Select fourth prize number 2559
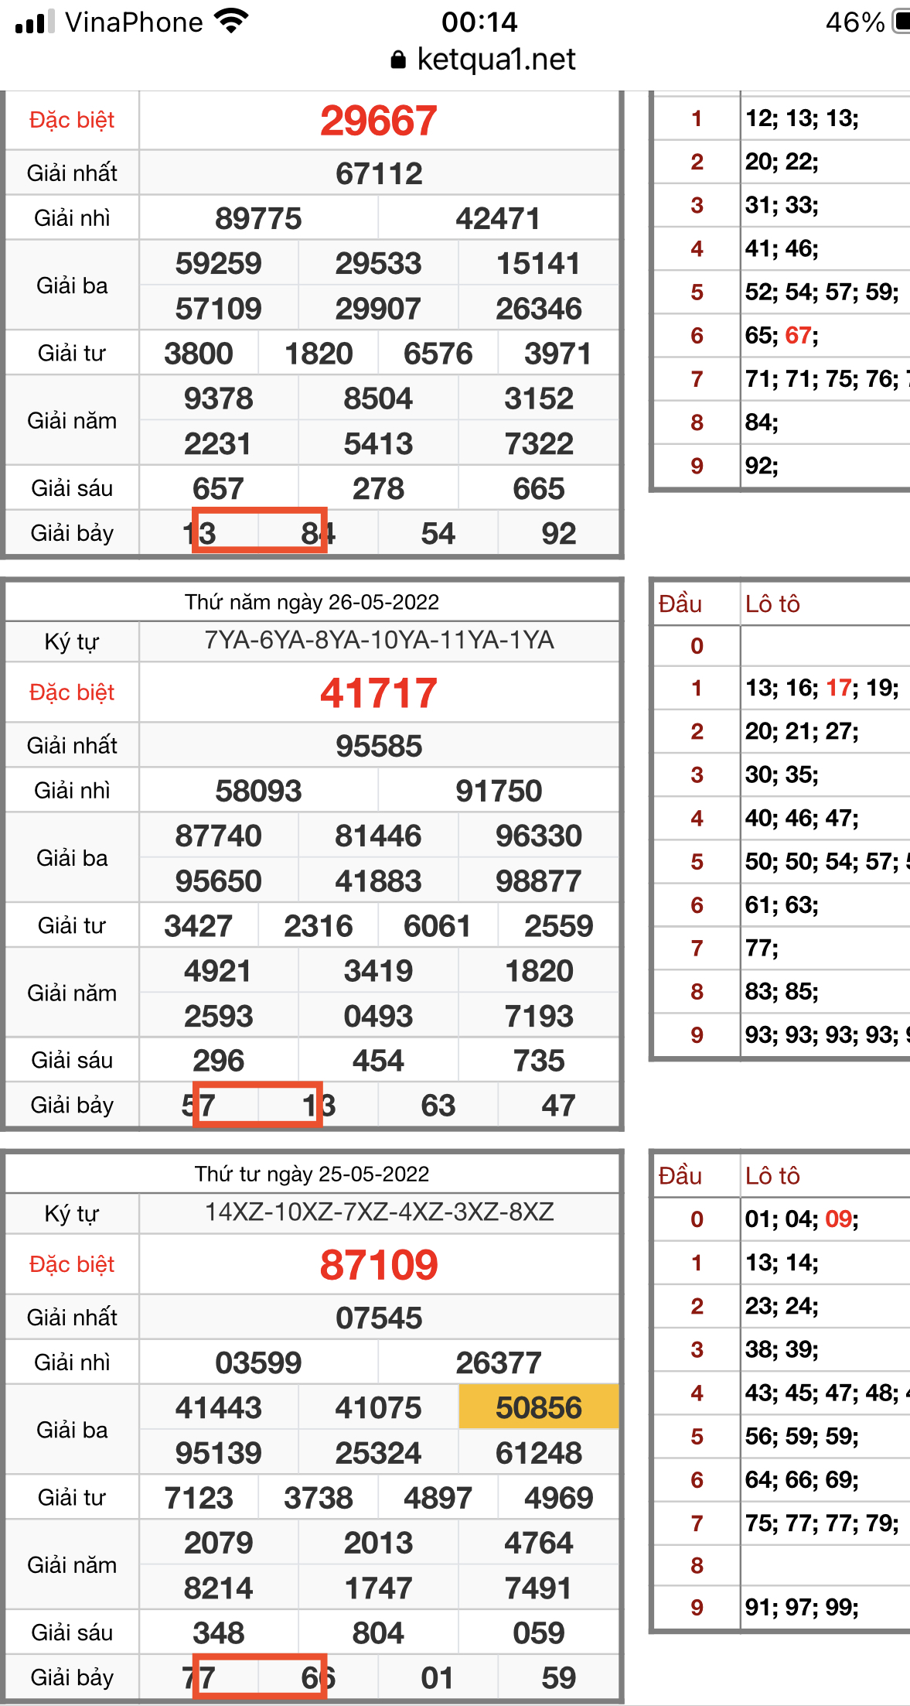Image resolution: width=910 pixels, height=1706 pixels. (558, 926)
